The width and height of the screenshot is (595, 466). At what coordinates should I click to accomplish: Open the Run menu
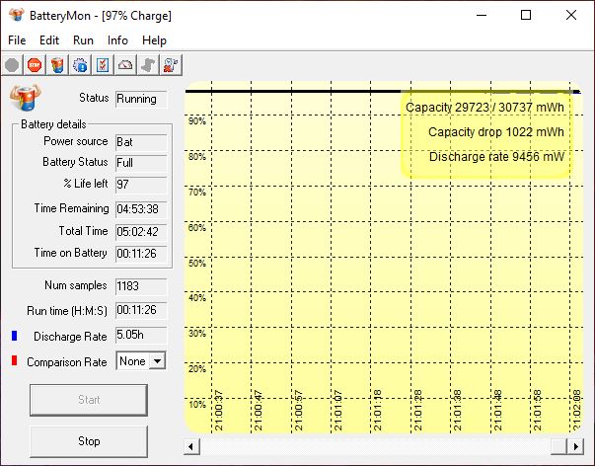coord(83,40)
